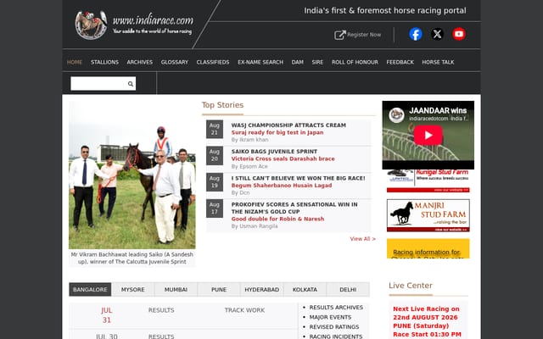
Task: Open the CLASSIFIEDS menu item
Action: [x=213, y=62]
